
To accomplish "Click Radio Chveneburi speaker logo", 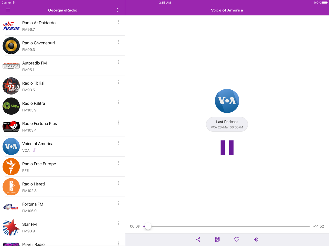I will [11, 46].
